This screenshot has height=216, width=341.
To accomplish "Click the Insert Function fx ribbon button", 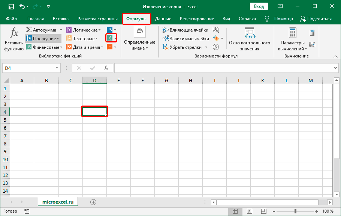I will coord(14,39).
